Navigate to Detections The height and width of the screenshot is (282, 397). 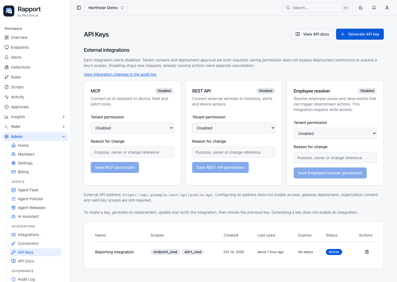click(35, 67)
